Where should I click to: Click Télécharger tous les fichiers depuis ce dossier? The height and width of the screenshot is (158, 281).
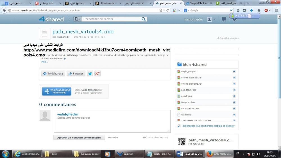[x=208, y=126]
